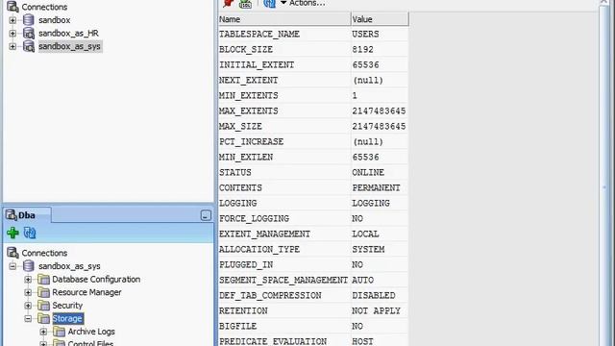Select the highlighted Storage tree item
The height and width of the screenshot is (346, 615).
coord(67,318)
